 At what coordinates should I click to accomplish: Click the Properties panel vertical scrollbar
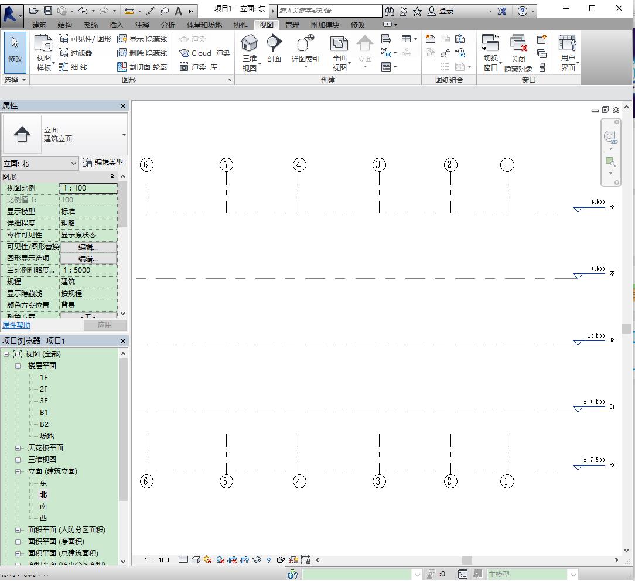(x=123, y=205)
